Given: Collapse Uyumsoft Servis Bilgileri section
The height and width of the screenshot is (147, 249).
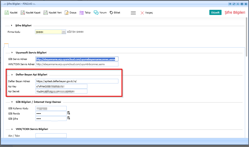Looking at the screenshot, I should click(x=12, y=52).
